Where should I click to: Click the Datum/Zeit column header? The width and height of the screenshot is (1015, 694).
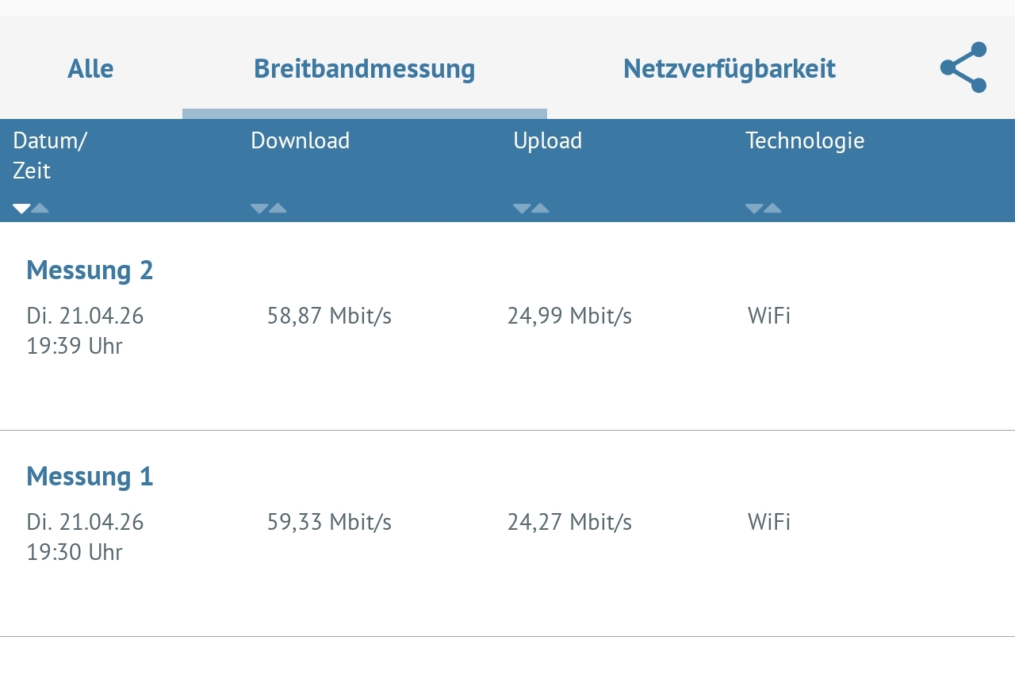coord(50,155)
